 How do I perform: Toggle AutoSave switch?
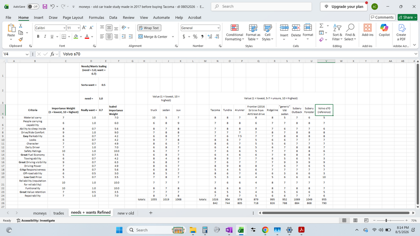(33, 7)
